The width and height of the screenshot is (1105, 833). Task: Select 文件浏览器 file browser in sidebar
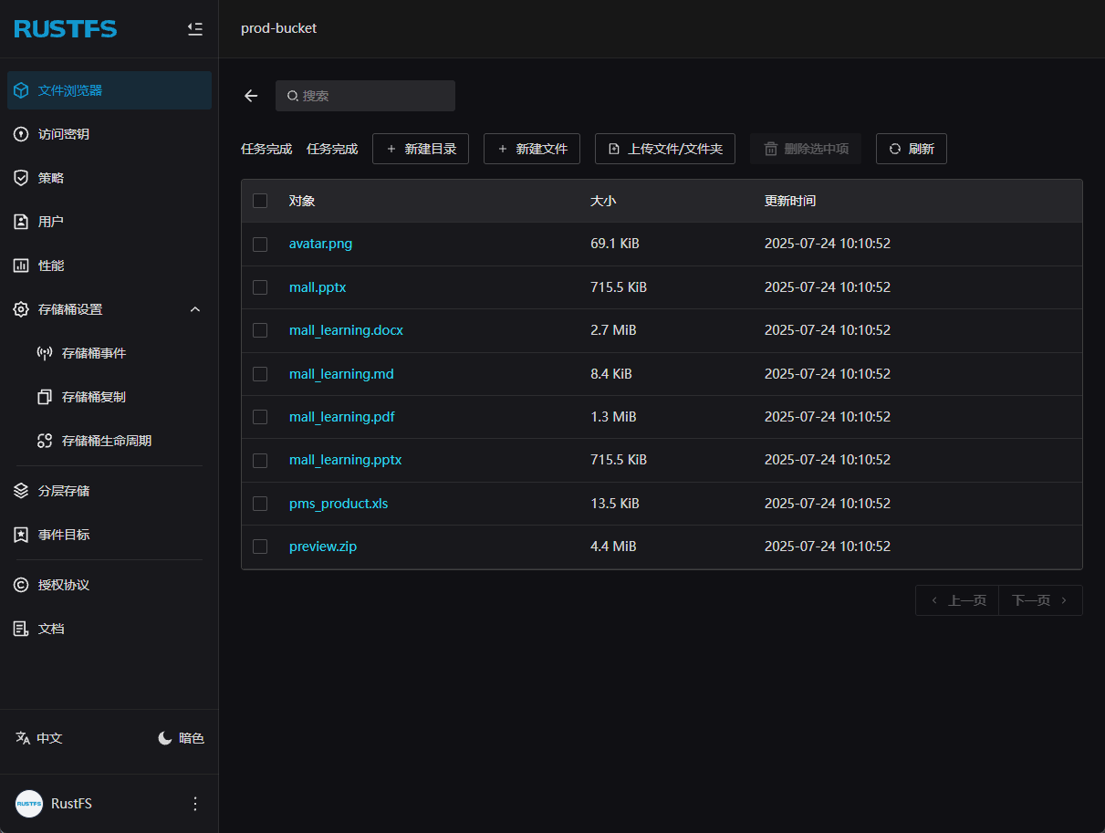point(69,90)
